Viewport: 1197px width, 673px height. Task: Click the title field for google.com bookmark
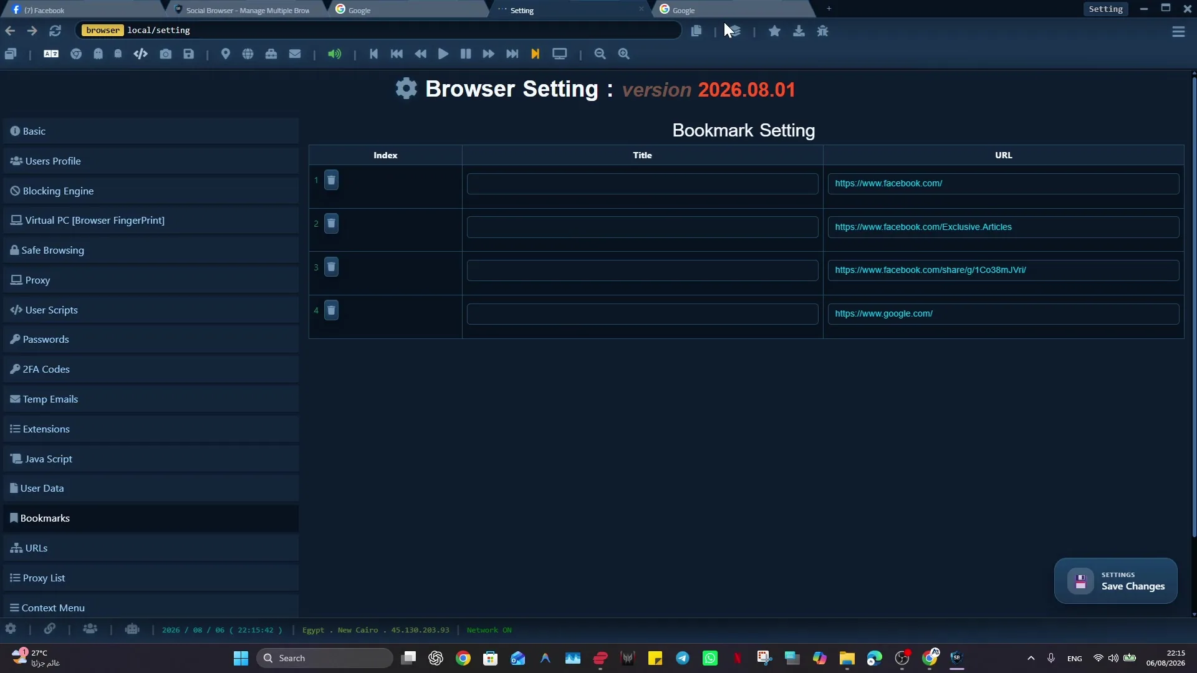tap(642, 314)
